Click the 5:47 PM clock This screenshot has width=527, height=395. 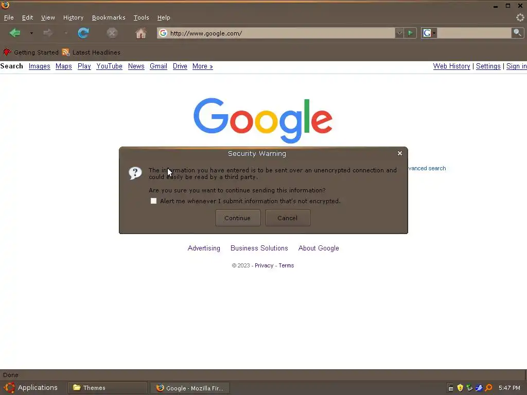pyautogui.click(x=509, y=388)
